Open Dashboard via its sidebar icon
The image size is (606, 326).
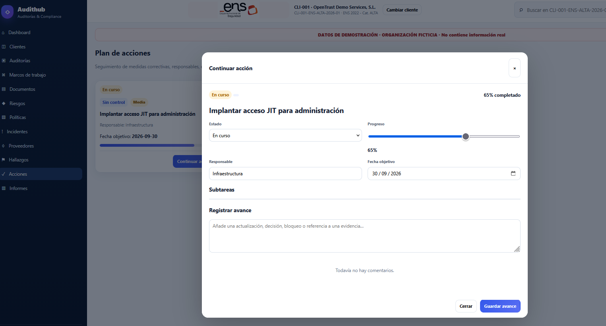pyautogui.click(x=3, y=33)
